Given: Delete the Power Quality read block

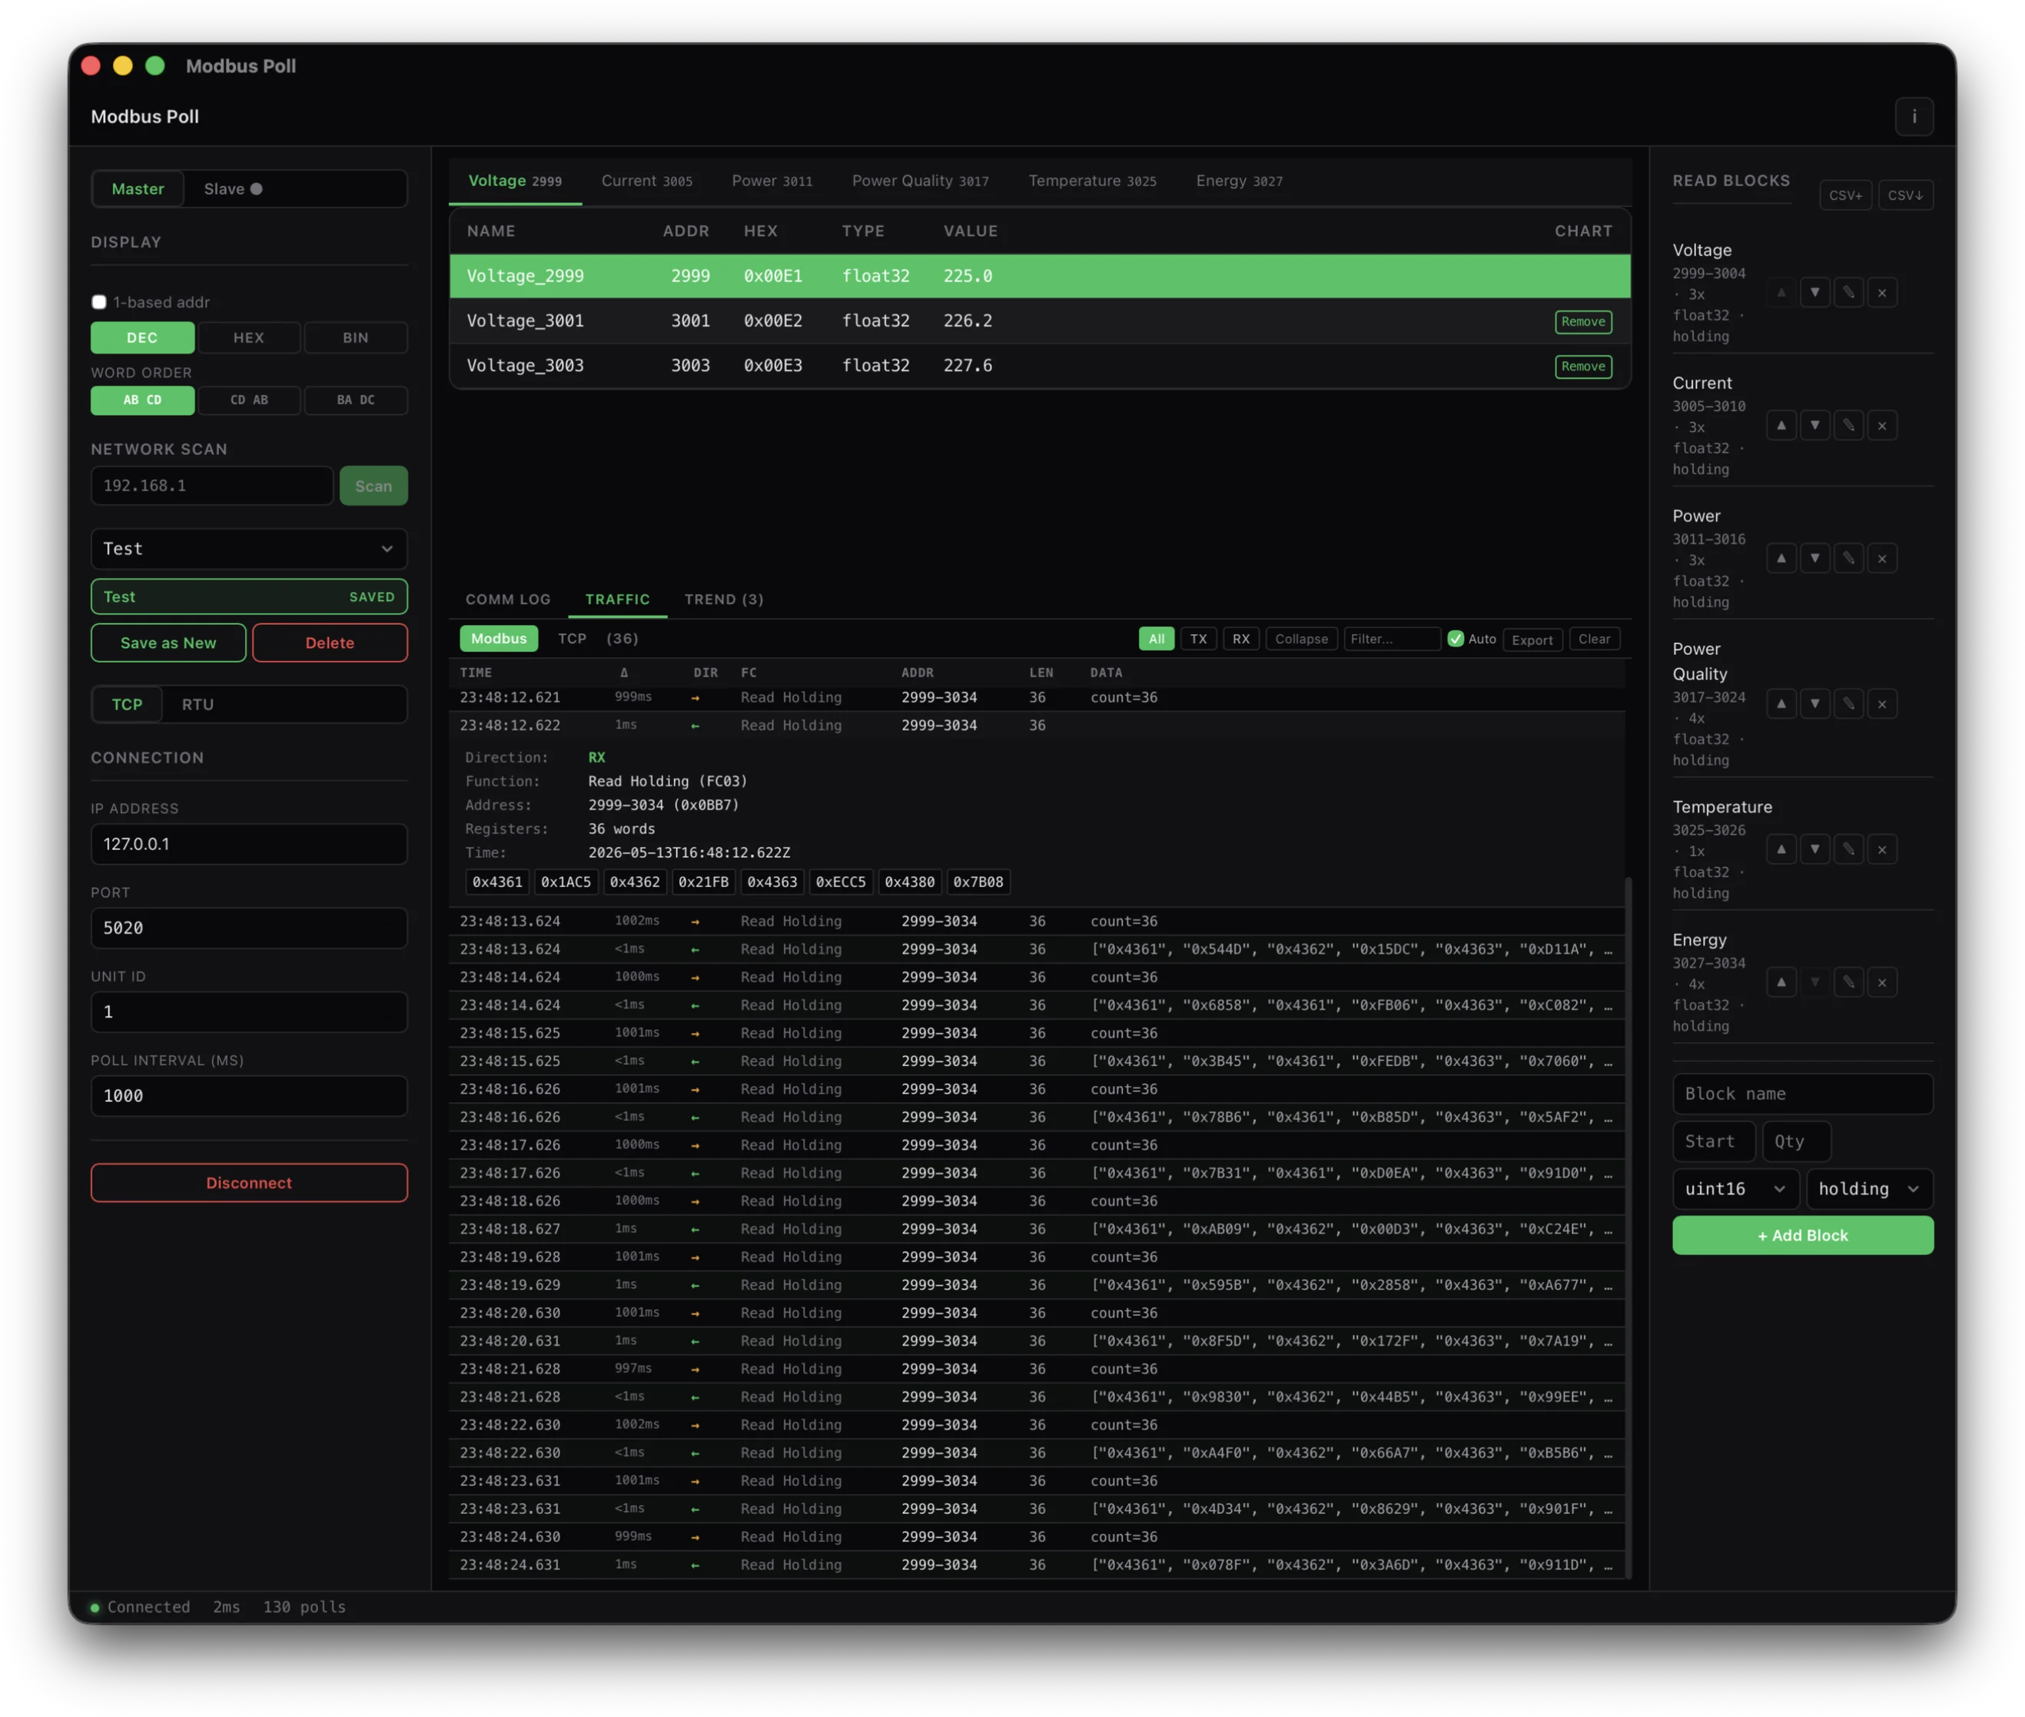Looking at the screenshot, I should coord(1882,704).
